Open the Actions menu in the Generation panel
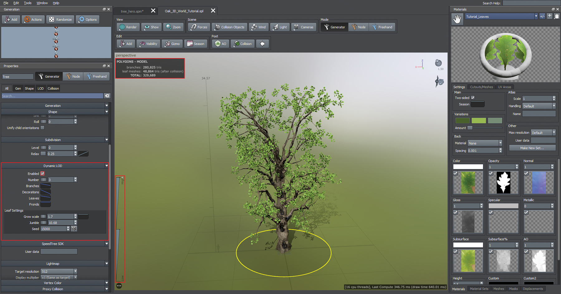The width and height of the screenshot is (561, 294). click(x=33, y=19)
